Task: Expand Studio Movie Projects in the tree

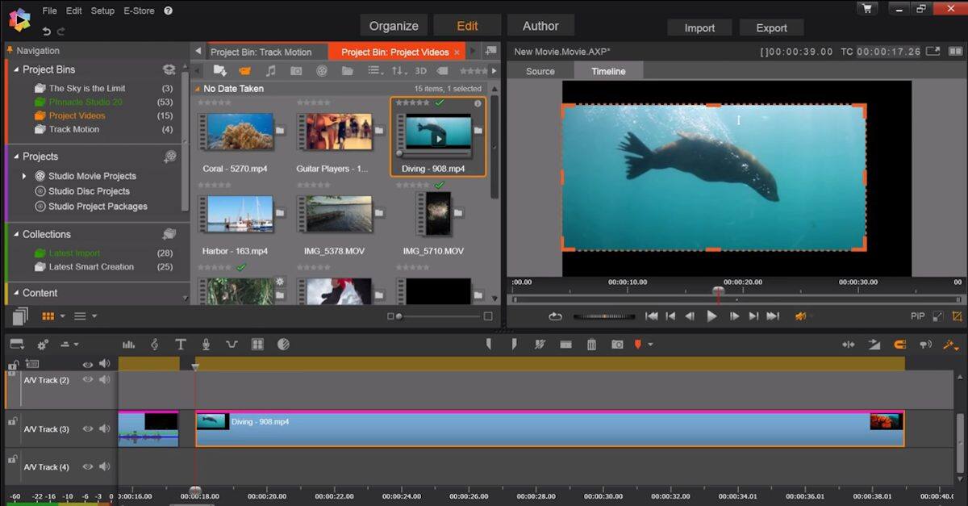Action: tap(23, 175)
